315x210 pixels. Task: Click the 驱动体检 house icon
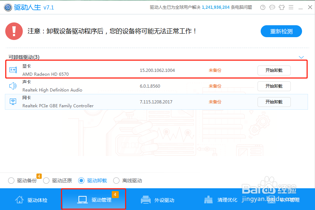20,199
